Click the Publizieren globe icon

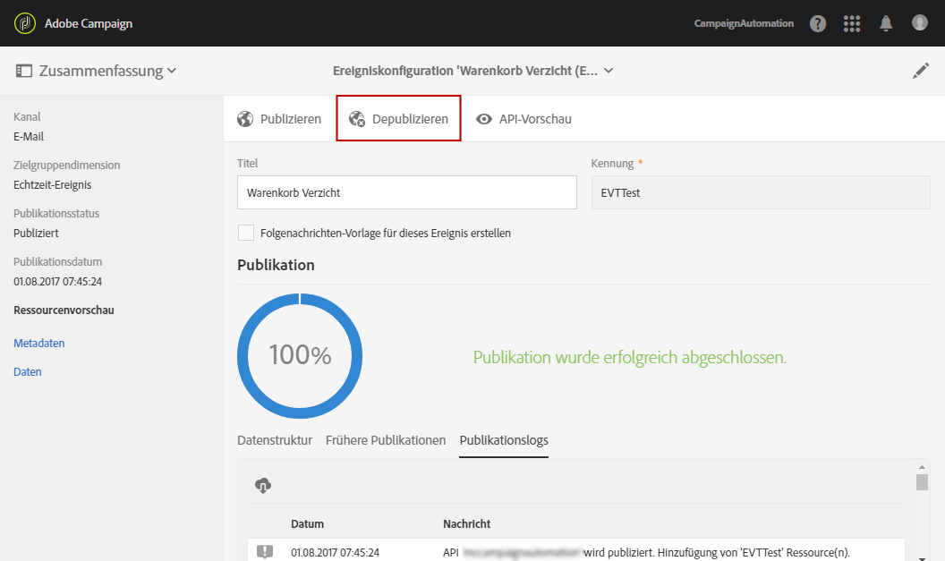coord(245,119)
